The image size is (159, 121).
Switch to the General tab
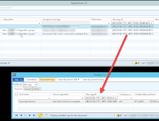point(28,89)
